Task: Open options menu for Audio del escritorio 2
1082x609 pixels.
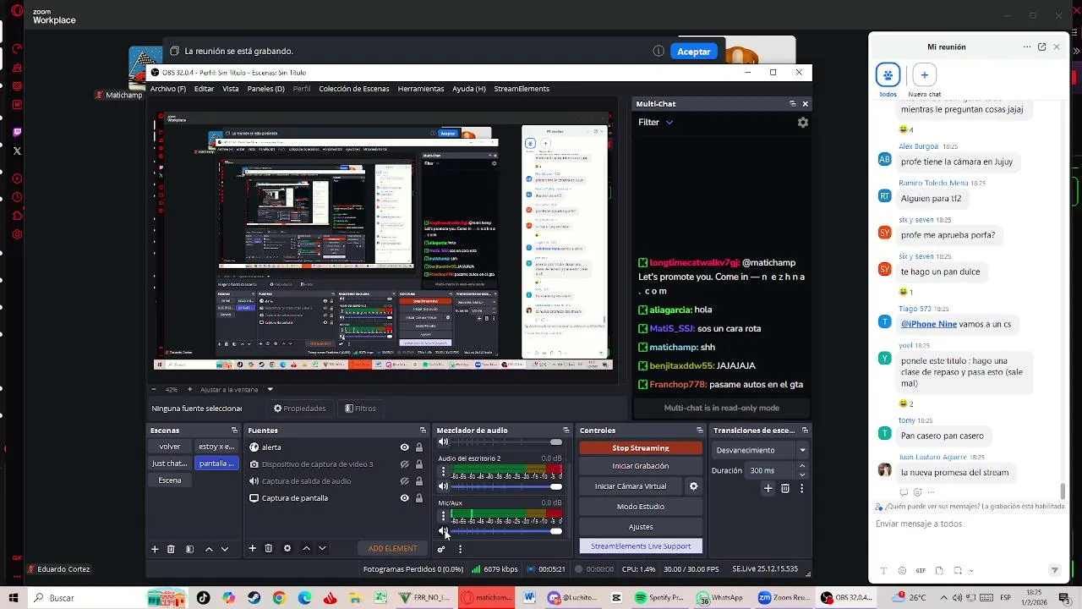Action: [x=443, y=472]
